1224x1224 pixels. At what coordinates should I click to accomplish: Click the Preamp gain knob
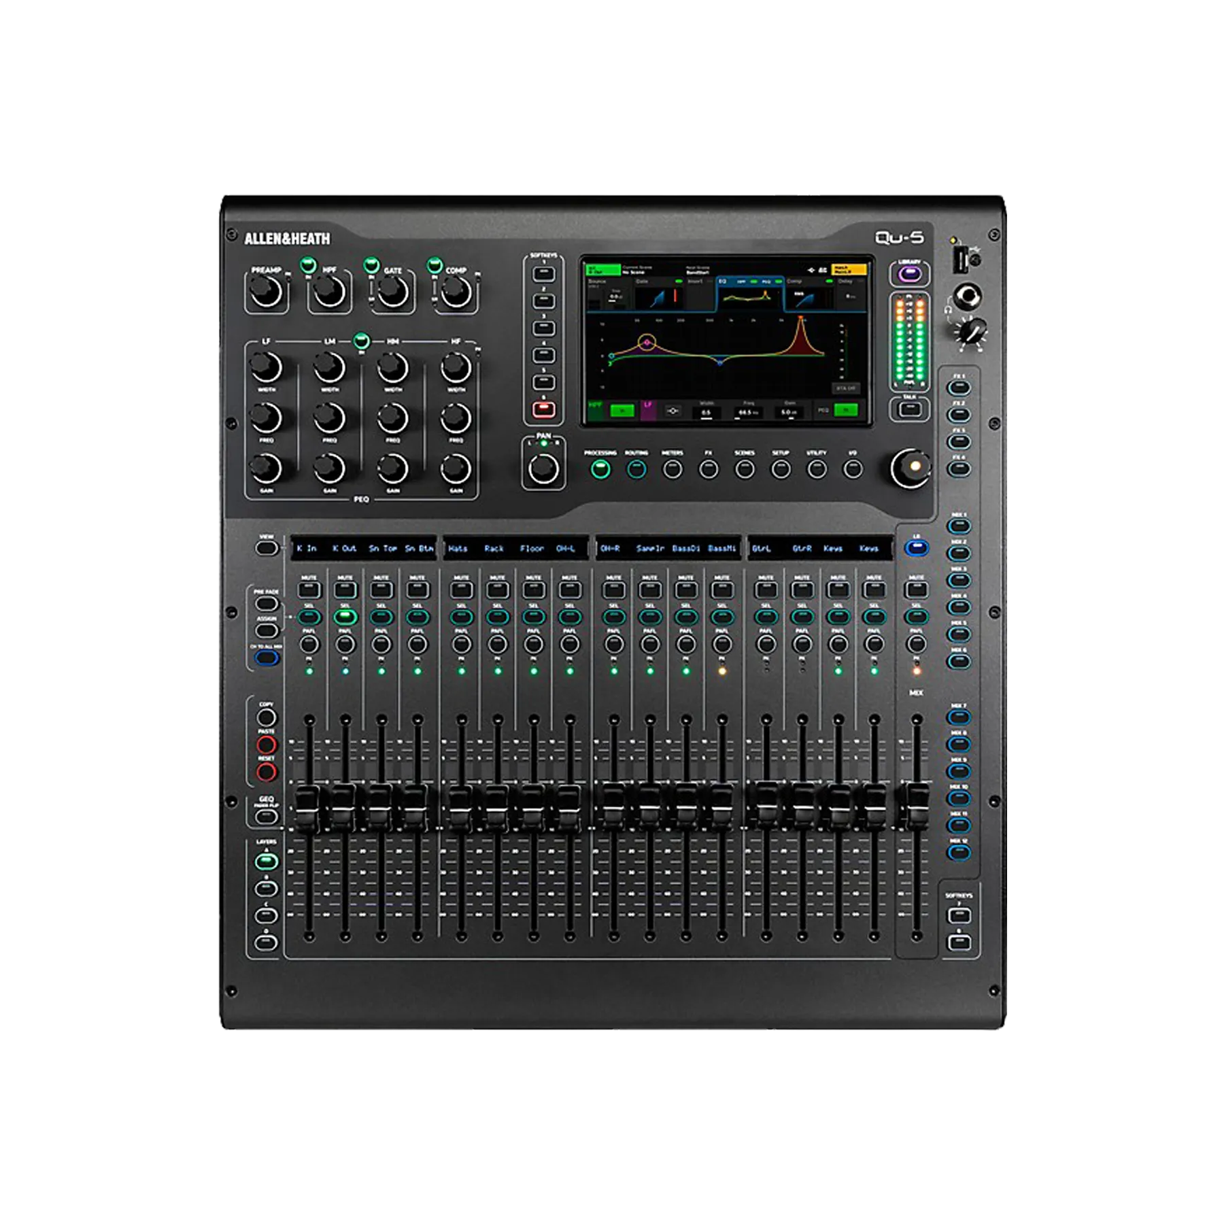[x=267, y=292]
